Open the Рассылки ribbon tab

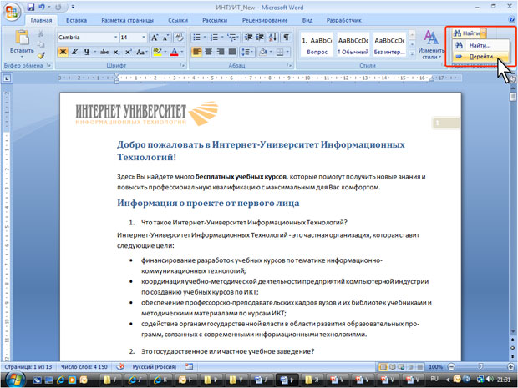click(215, 20)
